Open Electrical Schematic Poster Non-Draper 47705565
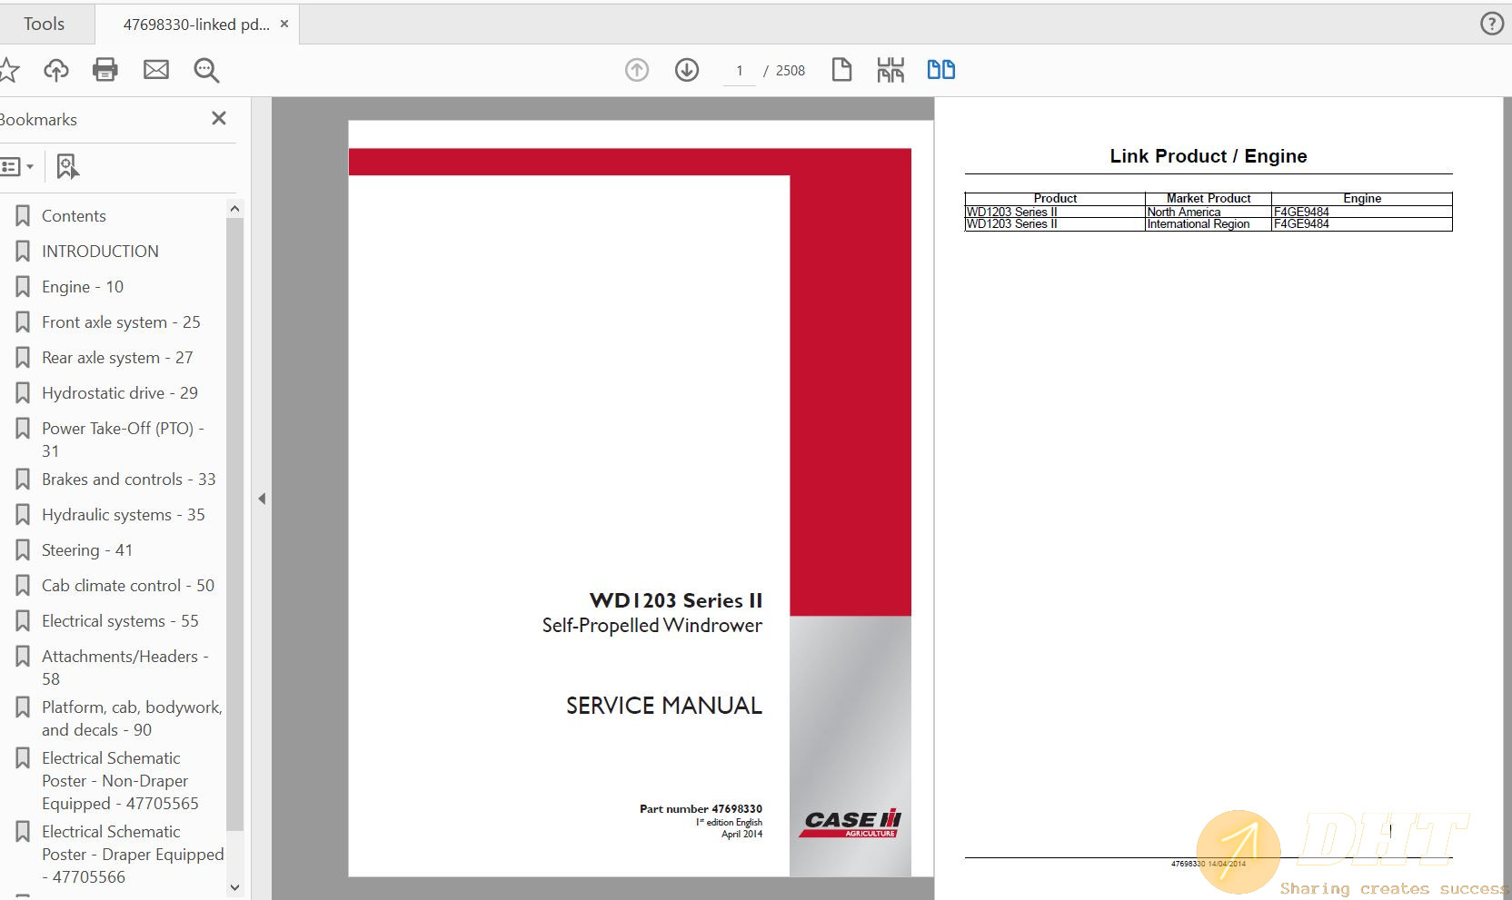This screenshot has height=900, width=1512. click(120, 781)
